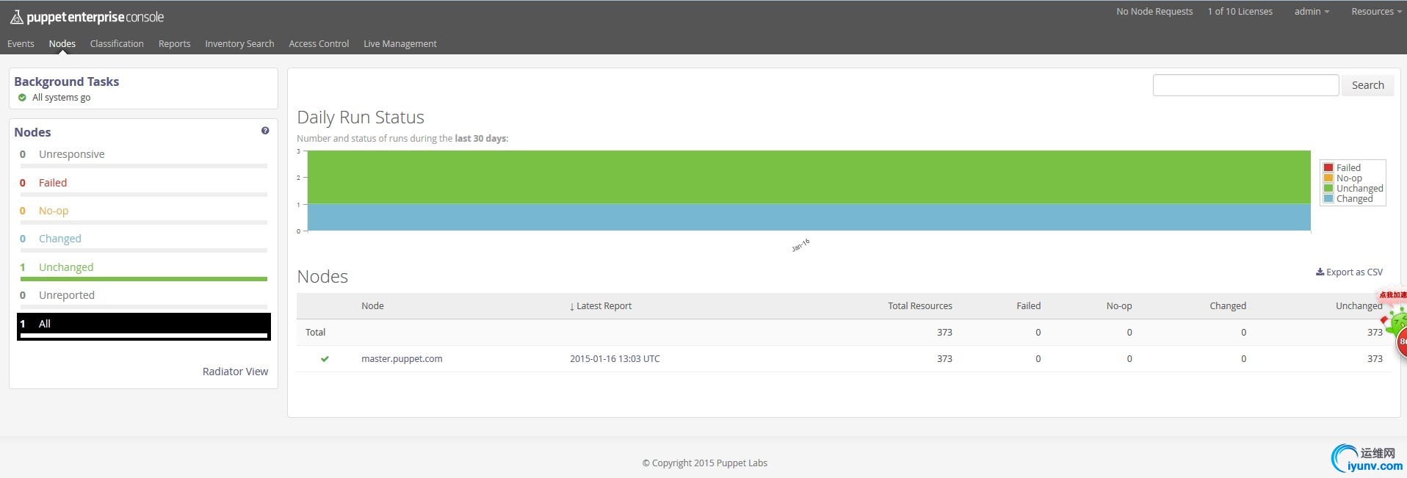This screenshot has width=1407, height=478.
Task: Click the blue Changed area in chart
Action: (x=809, y=217)
